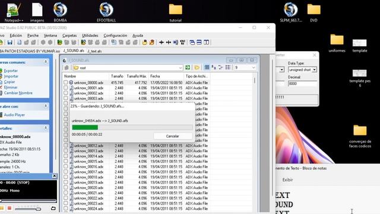Click the first green import toolbar icon
The image size is (380, 214).
click(x=59, y=42)
